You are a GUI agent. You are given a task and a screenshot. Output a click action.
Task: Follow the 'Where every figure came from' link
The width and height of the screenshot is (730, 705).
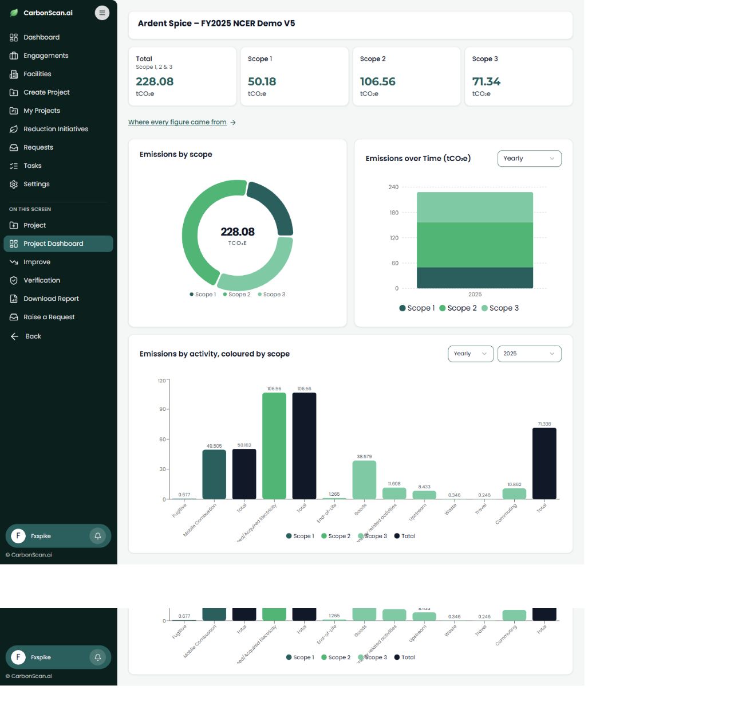(177, 122)
